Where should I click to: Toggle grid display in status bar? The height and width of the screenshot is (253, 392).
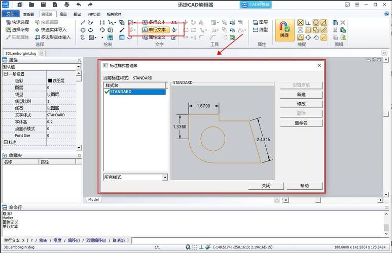pyautogui.click(x=195, y=247)
